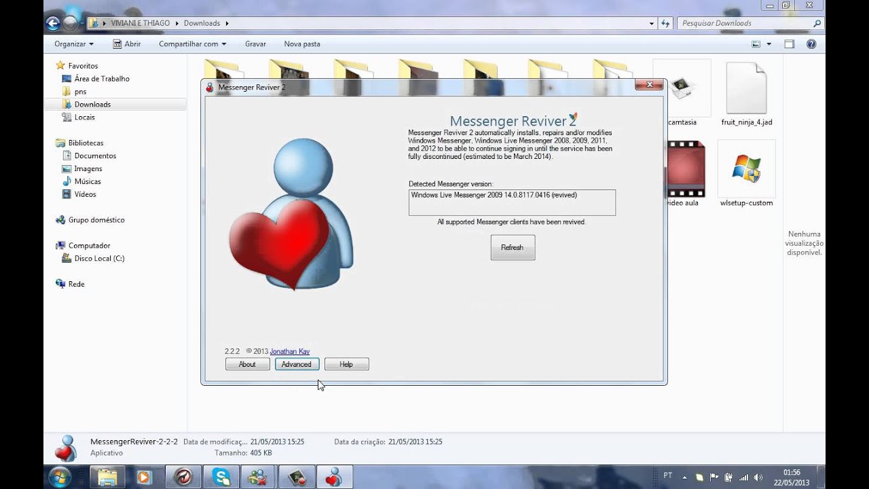Open the media player taskbar icon
The image size is (869, 489).
tap(144, 477)
